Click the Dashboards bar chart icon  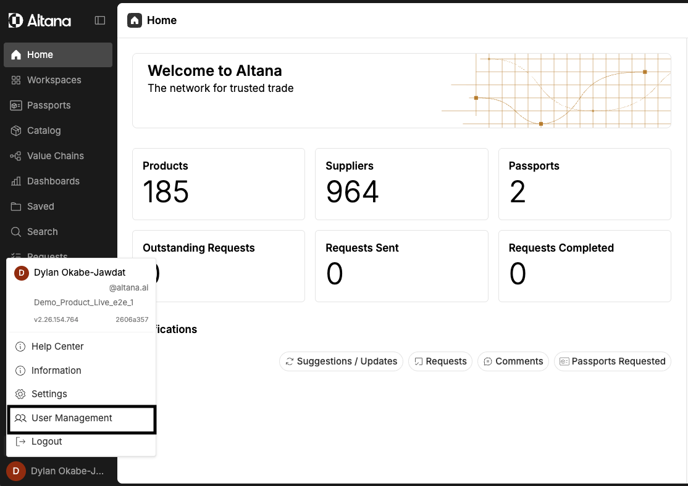tap(16, 181)
